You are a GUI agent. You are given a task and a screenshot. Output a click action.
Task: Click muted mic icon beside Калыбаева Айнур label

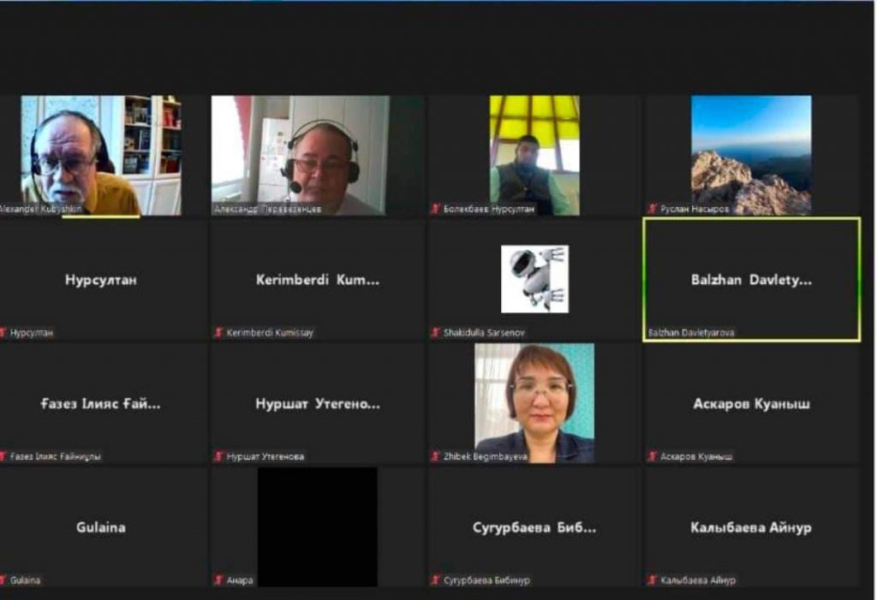[653, 580]
